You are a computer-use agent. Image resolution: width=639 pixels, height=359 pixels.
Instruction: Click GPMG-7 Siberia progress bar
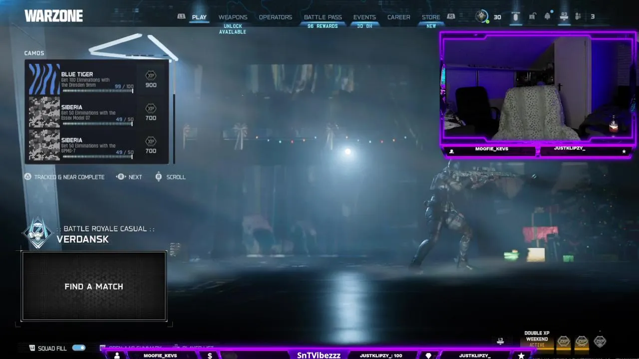point(97,157)
